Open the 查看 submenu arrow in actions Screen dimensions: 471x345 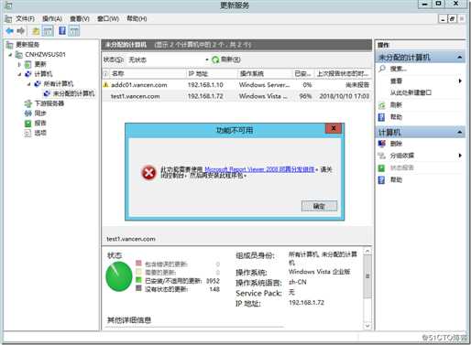pos(460,81)
